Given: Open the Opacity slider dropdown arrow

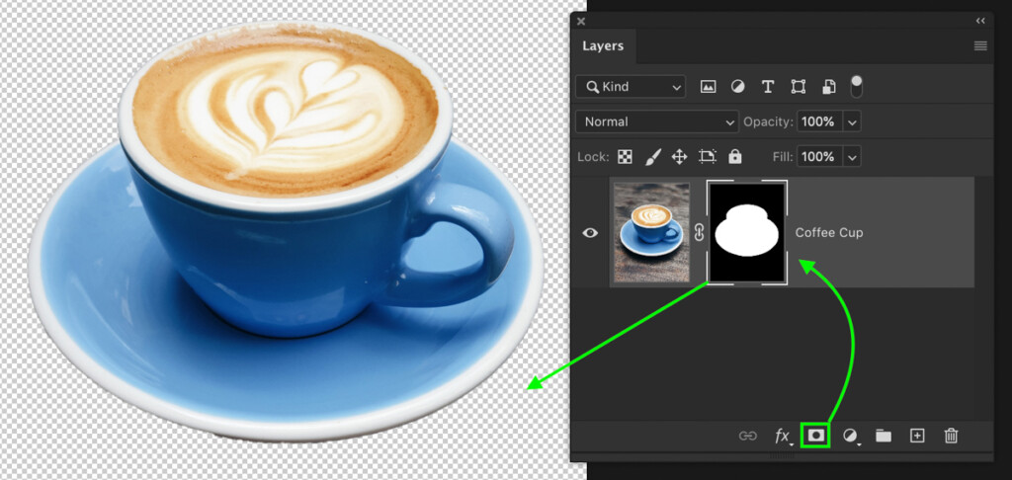Looking at the screenshot, I should point(852,121).
